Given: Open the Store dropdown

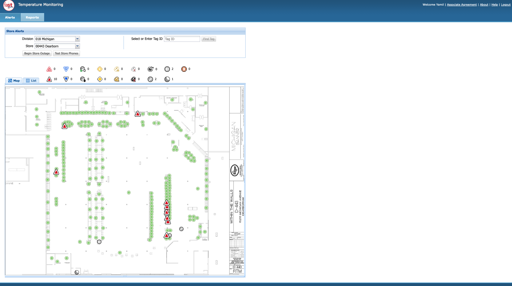Looking at the screenshot, I should (x=77, y=46).
